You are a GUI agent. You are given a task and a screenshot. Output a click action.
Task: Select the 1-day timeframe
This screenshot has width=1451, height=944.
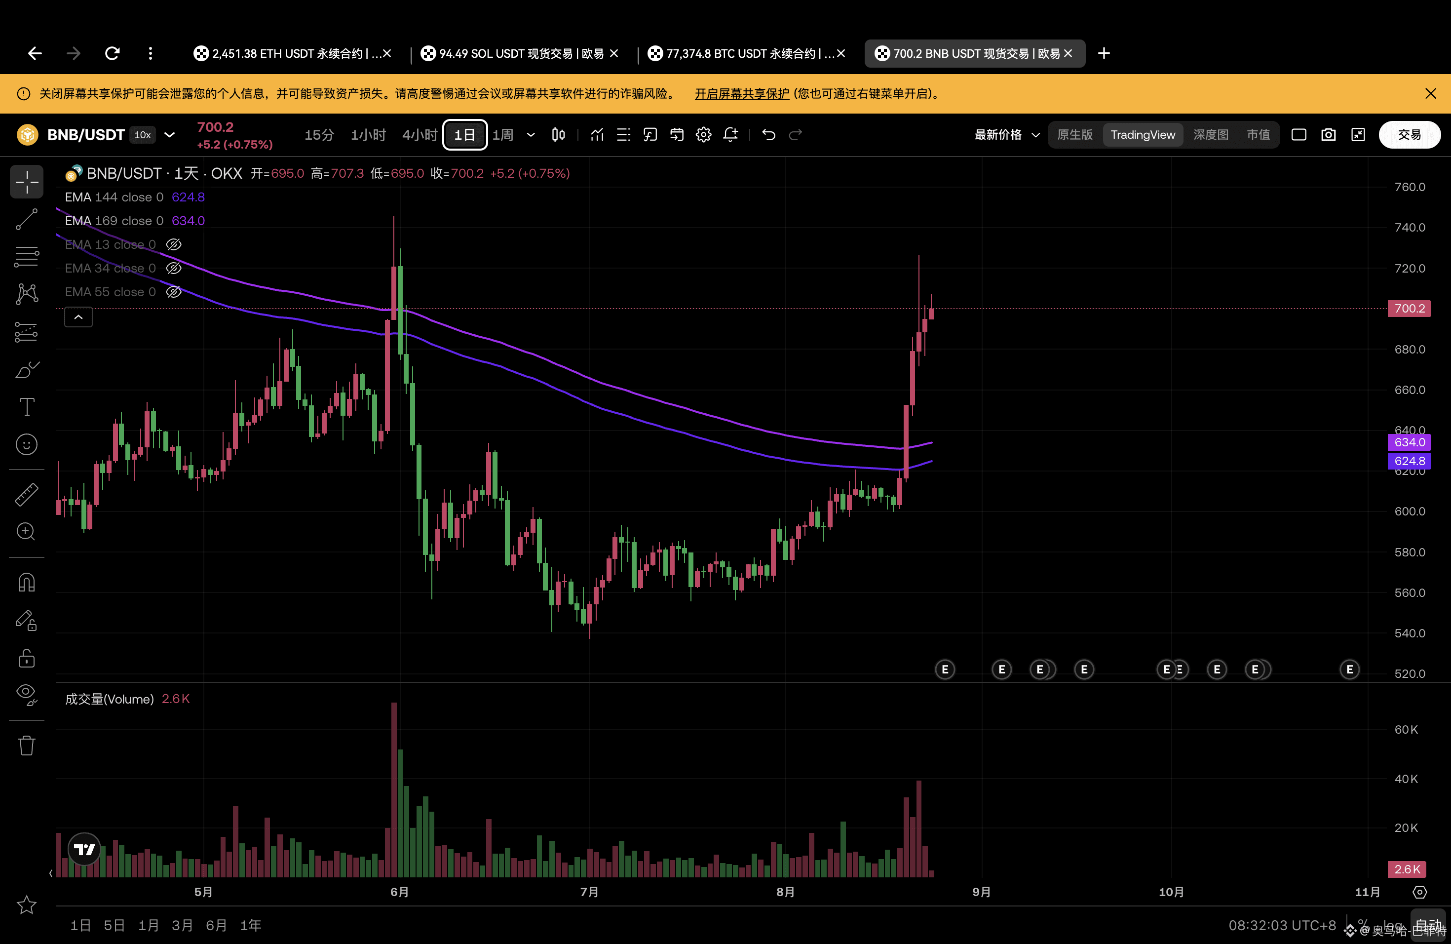click(x=465, y=135)
